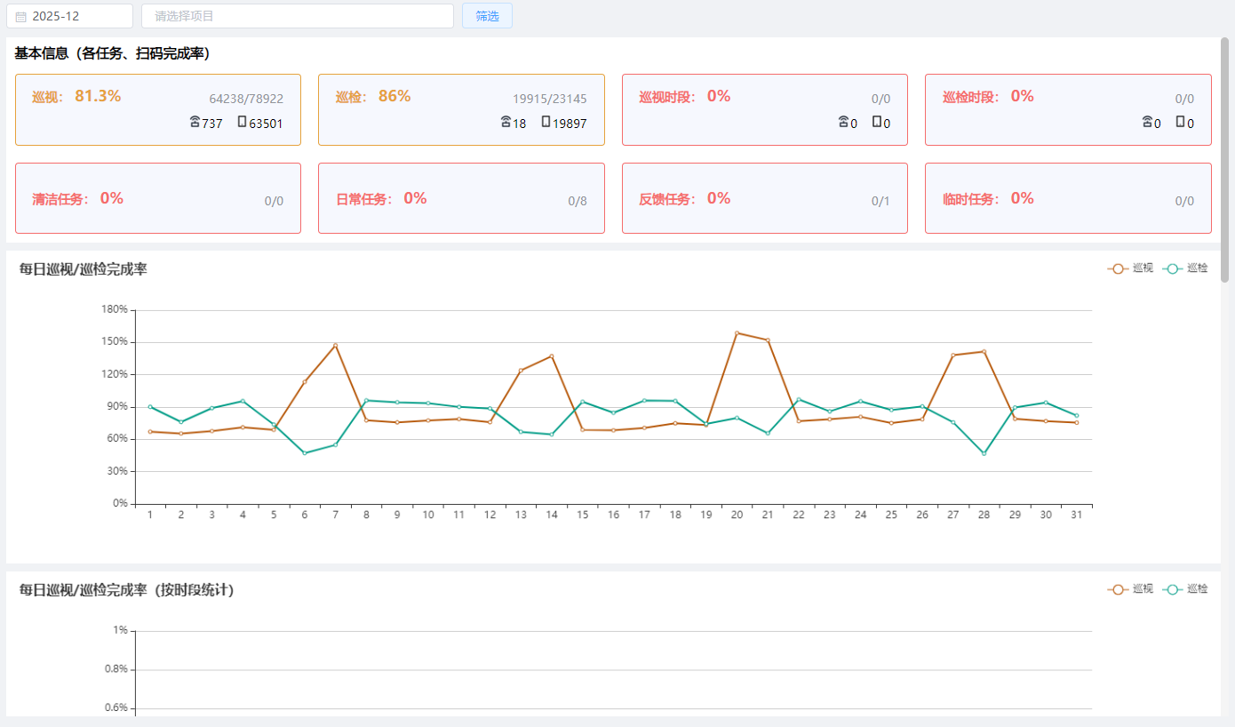Click the 筛选 filter button
Screen dimensions: 1235x727
487,16
